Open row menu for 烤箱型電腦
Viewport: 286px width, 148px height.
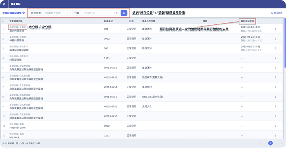tap(275, 58)
